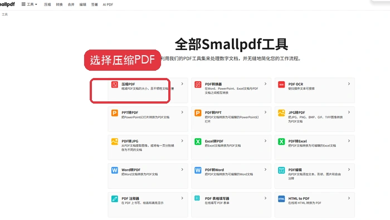The image size is (390, 220).
Task: Click the orange PDF转PPT icon
Action: pos(198,113)
